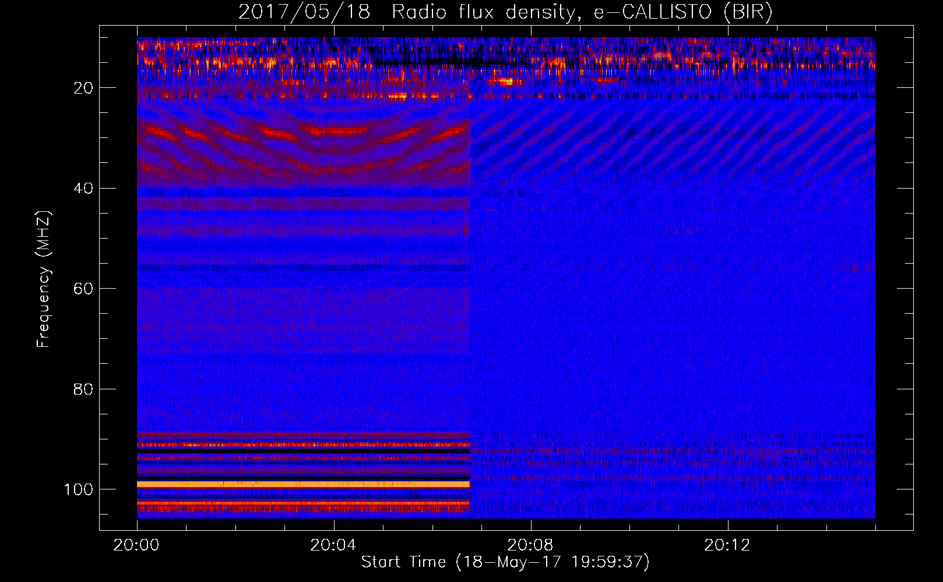
Task: Click the plot title '2017/05/18 Radio flux density'
Action: coord(506,12)
